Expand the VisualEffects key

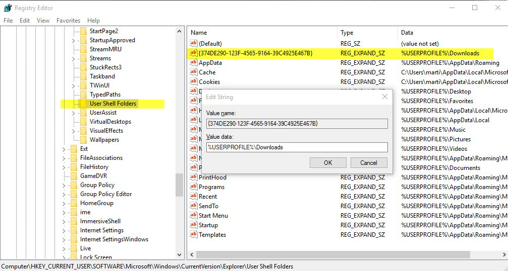(x=74, y=131)
